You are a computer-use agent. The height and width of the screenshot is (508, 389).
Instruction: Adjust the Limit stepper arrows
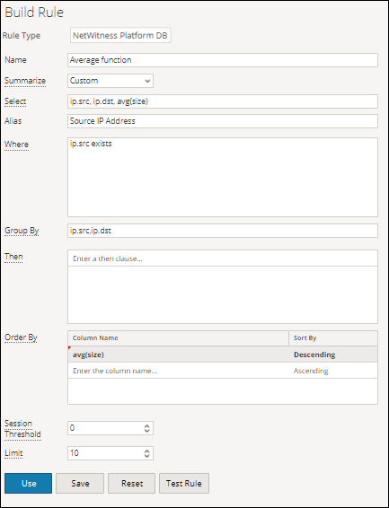pyautogui.click(x=146, y=453)
